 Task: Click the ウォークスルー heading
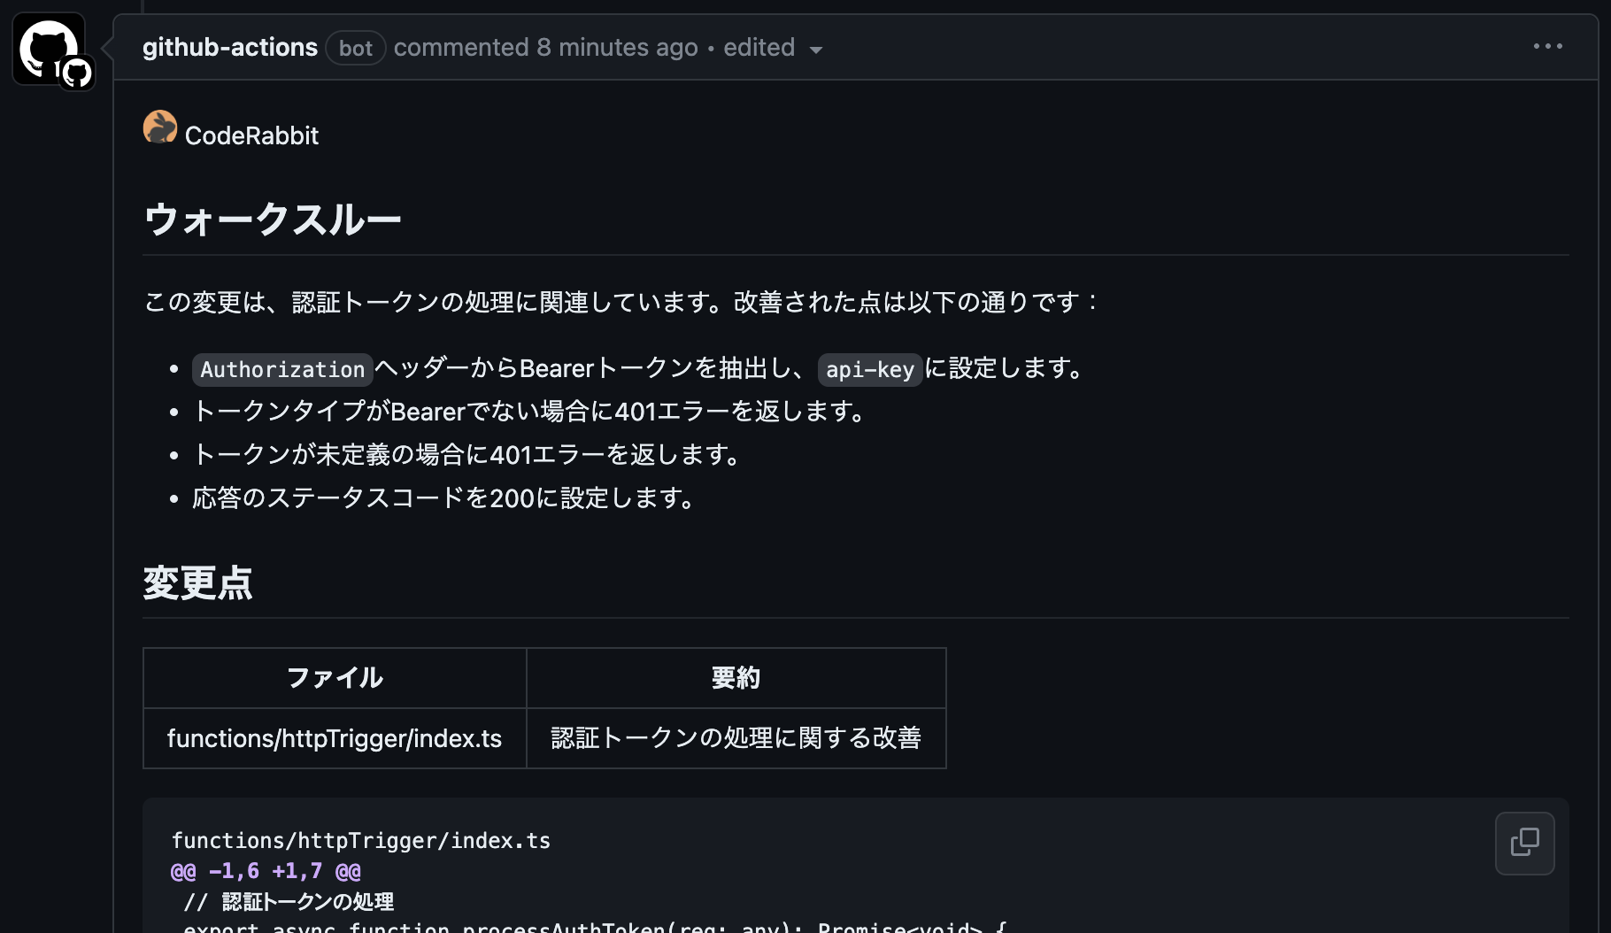coord(273,220)
